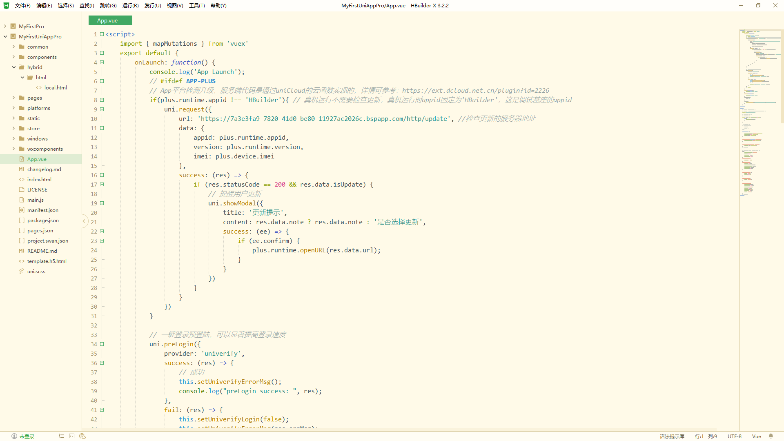Click the manifest.json file icon
The height and width of the screenshot is (441, 784).
pos(22,210)
